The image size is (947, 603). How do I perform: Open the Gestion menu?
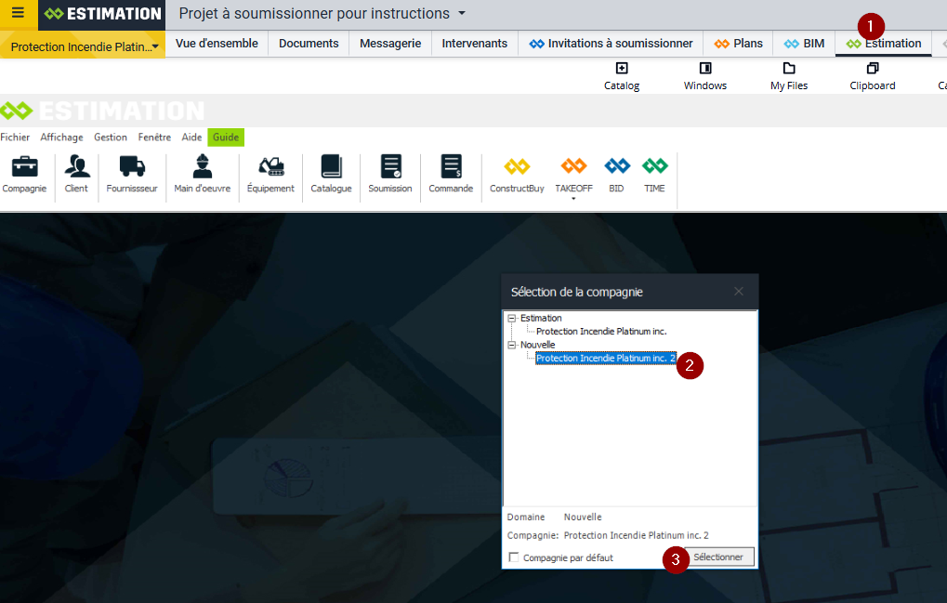click(111, 138)
